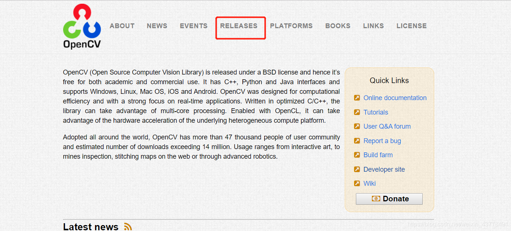Visit the User Q&A forum link
This screenshot has height=231, width=511.
pyautogui.click(x=387, y=126)
